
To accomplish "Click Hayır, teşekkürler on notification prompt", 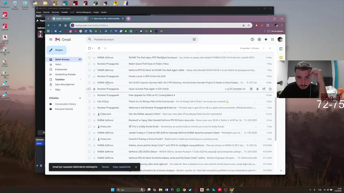I will coord(122,167).
